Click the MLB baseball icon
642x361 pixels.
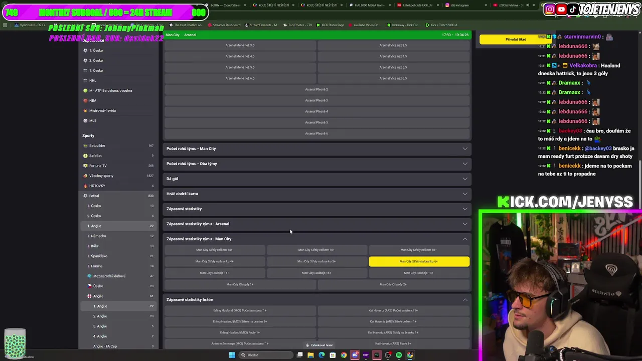pyautogui.click(x=85, y=120)
